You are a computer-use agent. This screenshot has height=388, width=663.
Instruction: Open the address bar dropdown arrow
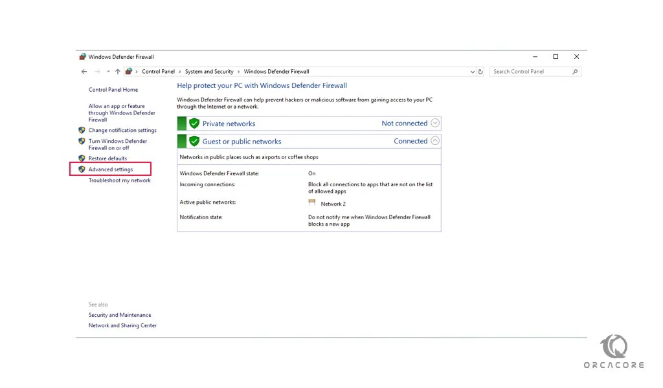[472, 71]
